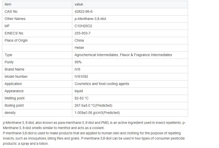Click the EINECS number 255-953-7

point(82,33)
